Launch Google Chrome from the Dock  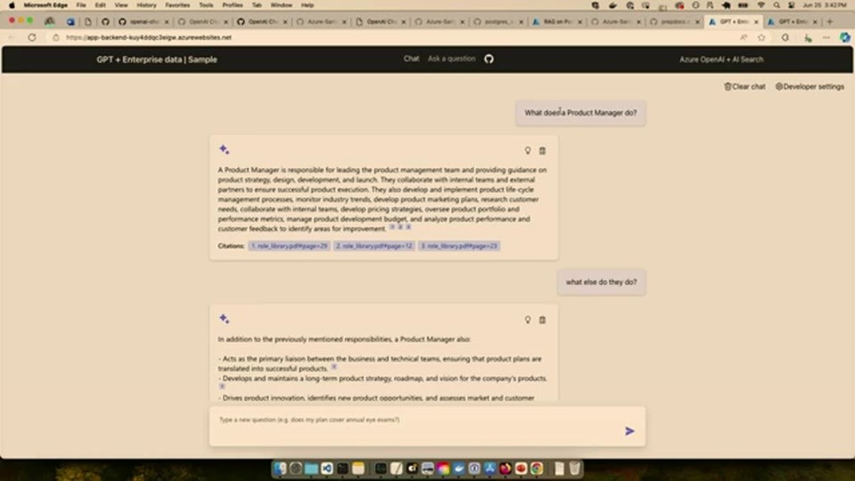537,468
